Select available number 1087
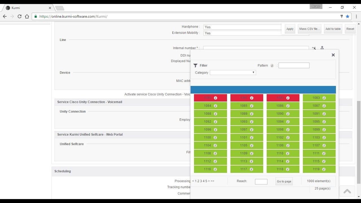This screenshot has width=361, height=203. pyautogui.click(x=319, y=106)
